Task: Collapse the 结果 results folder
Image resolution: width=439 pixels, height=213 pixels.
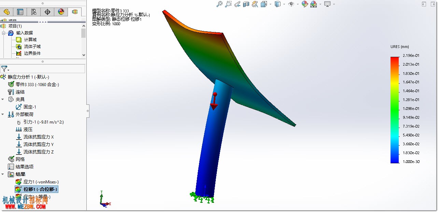Action: coord(3,175)
